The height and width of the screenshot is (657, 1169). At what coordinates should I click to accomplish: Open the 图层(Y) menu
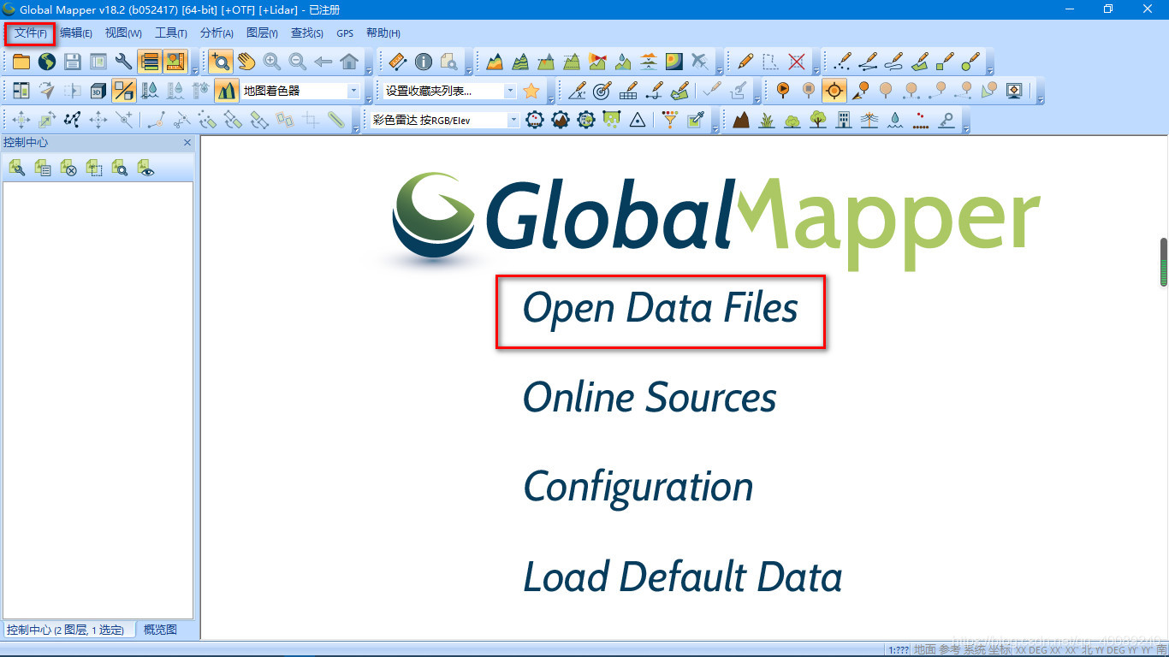pos(262,33)
